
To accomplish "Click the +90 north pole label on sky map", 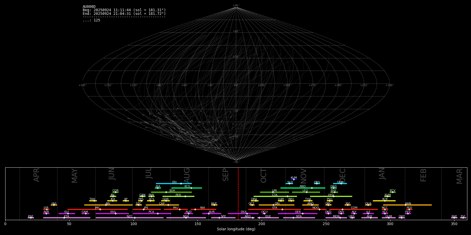I will click(236, 6).
